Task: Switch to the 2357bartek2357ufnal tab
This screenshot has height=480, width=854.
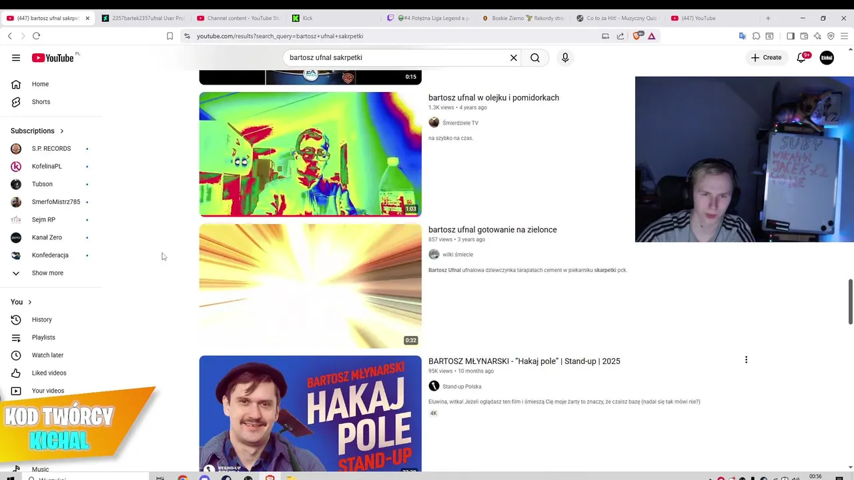Action: pos(143,18)
